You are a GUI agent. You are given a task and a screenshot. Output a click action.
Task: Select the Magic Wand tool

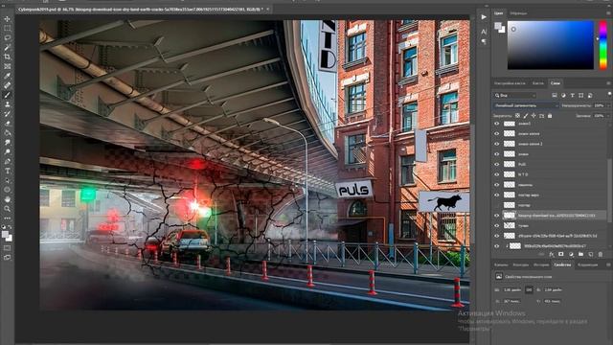[x=7, y=47]
